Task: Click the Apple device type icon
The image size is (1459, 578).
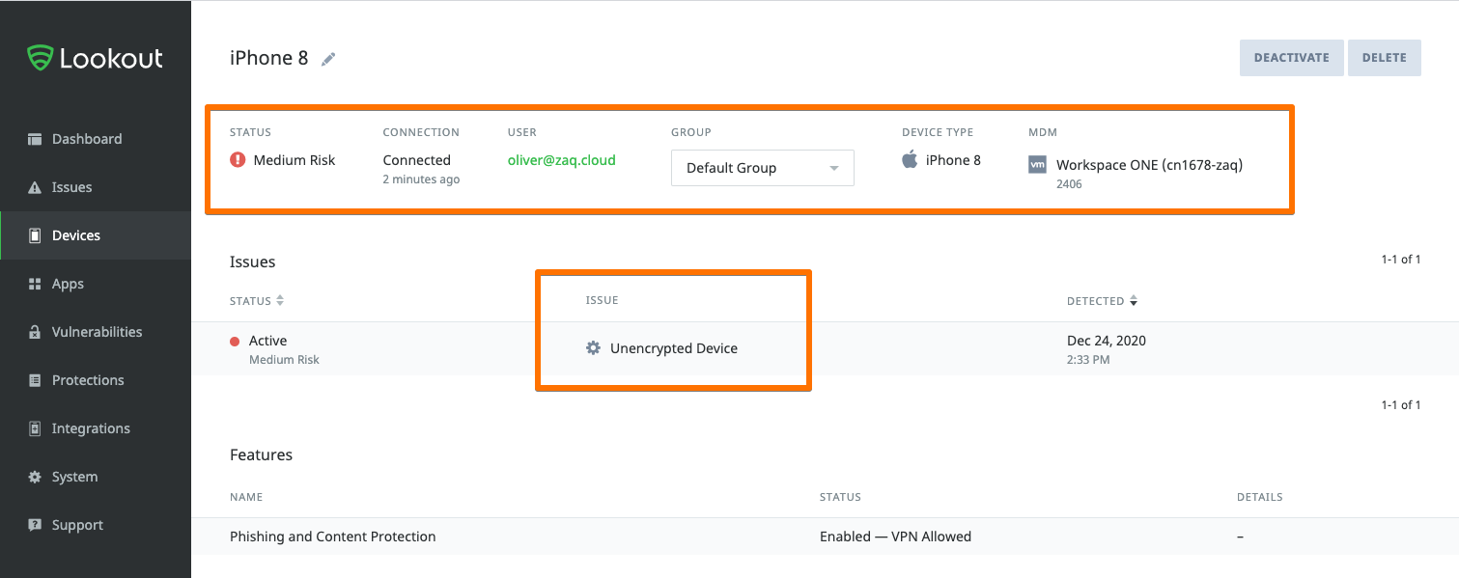Action: [x=910, y=159]
